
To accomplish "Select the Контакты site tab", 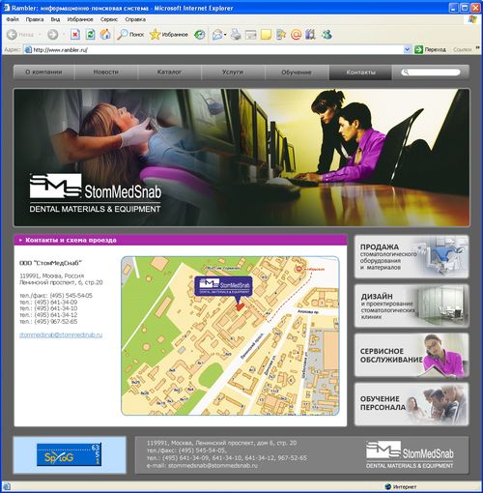I will pyautogui.click(x=360, y=72).
